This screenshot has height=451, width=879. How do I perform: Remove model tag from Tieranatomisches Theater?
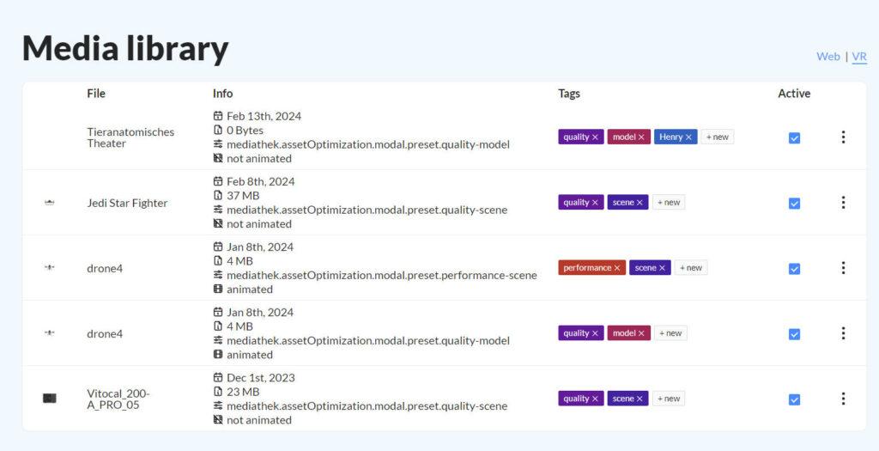click(x=640, y=137)
